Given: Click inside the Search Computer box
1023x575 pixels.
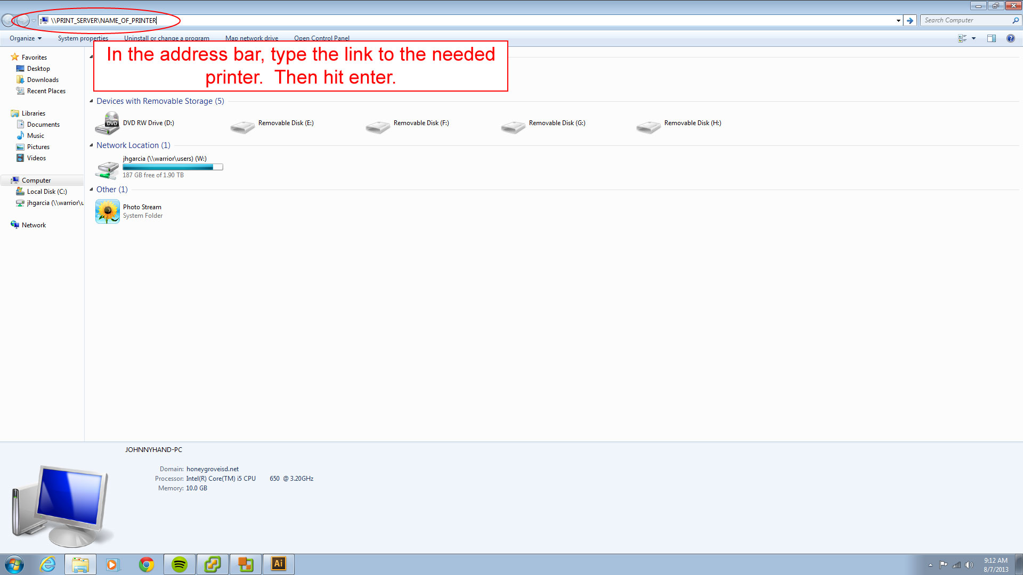Looking at the screenshot, I should (965, 20).
